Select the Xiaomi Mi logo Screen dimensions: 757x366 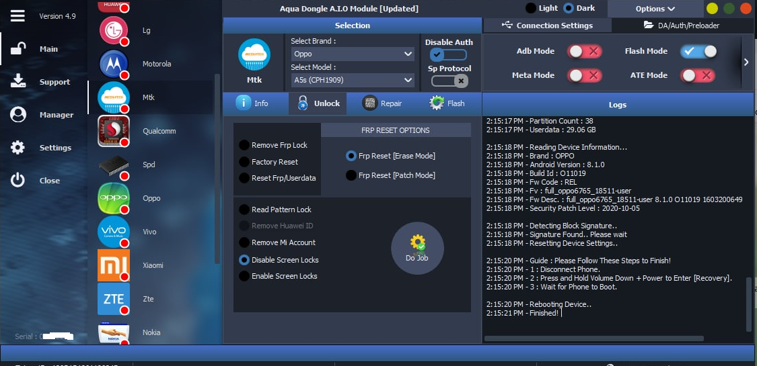114,265
